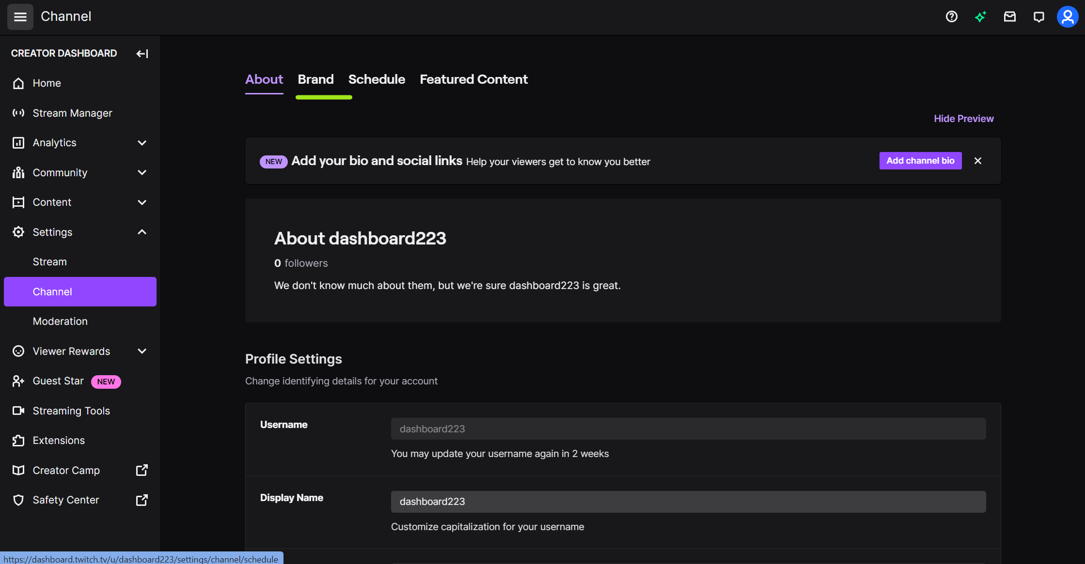Open Stream Manager from sidebar
This screenshot has width=1085, height=564.
pos(73,112)
